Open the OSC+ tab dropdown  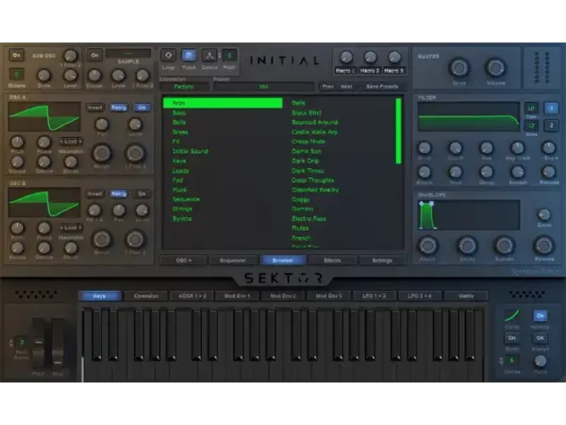click(183, 261)
